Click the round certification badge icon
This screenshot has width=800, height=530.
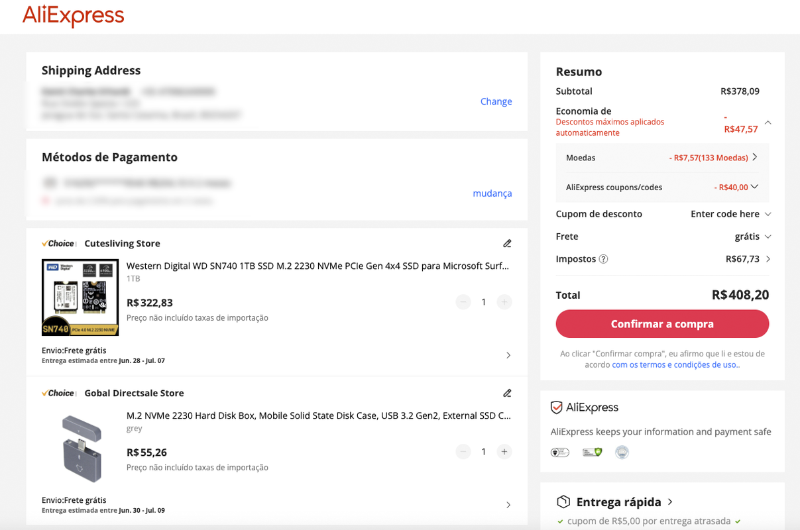[x=622, y=452]
